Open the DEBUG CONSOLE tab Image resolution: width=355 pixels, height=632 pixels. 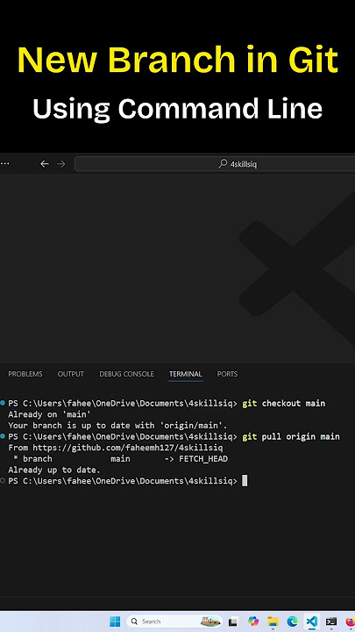tap(127, 374)
